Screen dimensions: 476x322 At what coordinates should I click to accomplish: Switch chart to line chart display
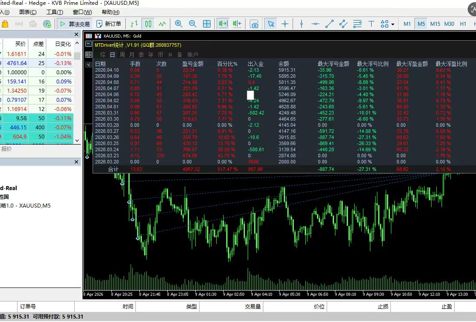162,24
